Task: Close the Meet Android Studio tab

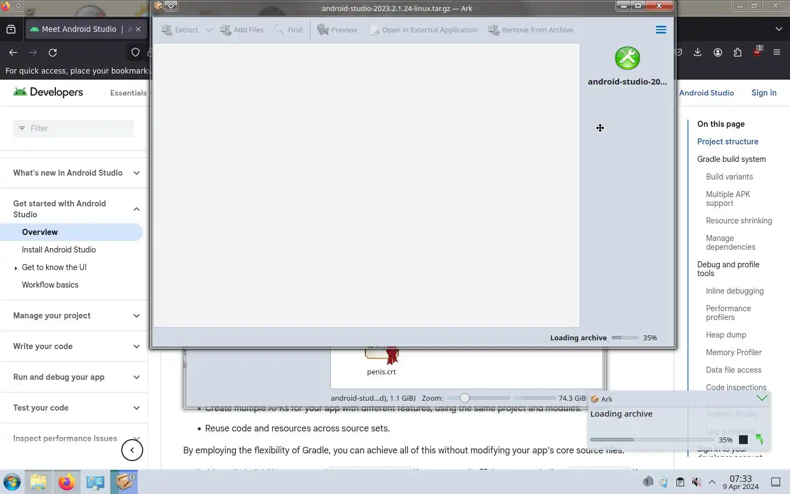Action: click(138, 29)
